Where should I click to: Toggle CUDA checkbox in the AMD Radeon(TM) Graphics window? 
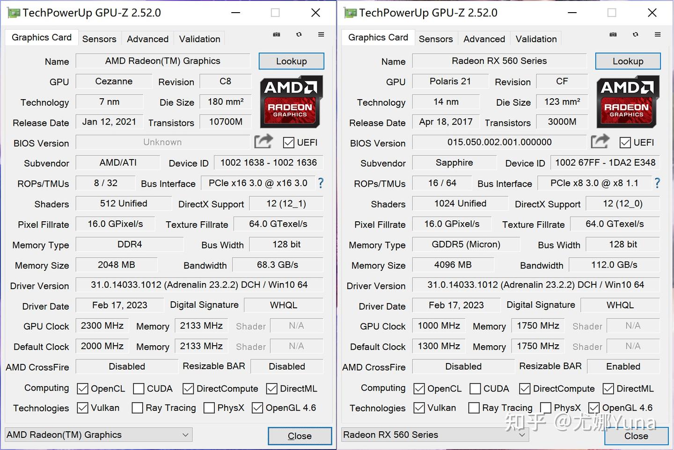pyautogui.click(x=139, y=389)
